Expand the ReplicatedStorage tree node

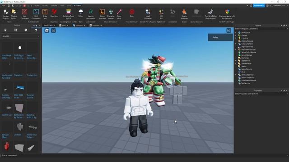(x=236, y=49)
